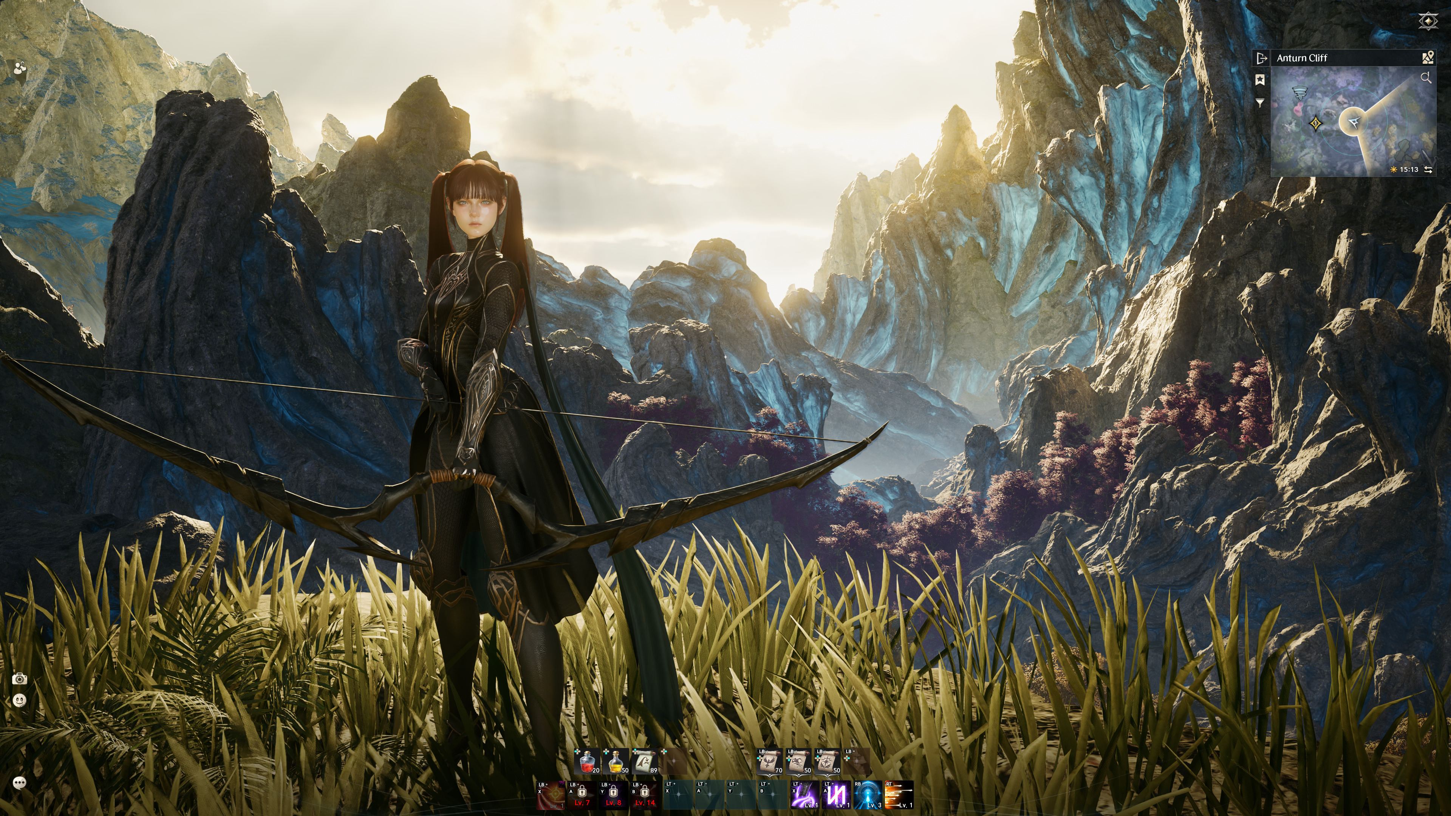Activate the blue RB target skill Lv. 3
Image resolution: width=1451 pixels, height=816 pixels.
point(868,795)
